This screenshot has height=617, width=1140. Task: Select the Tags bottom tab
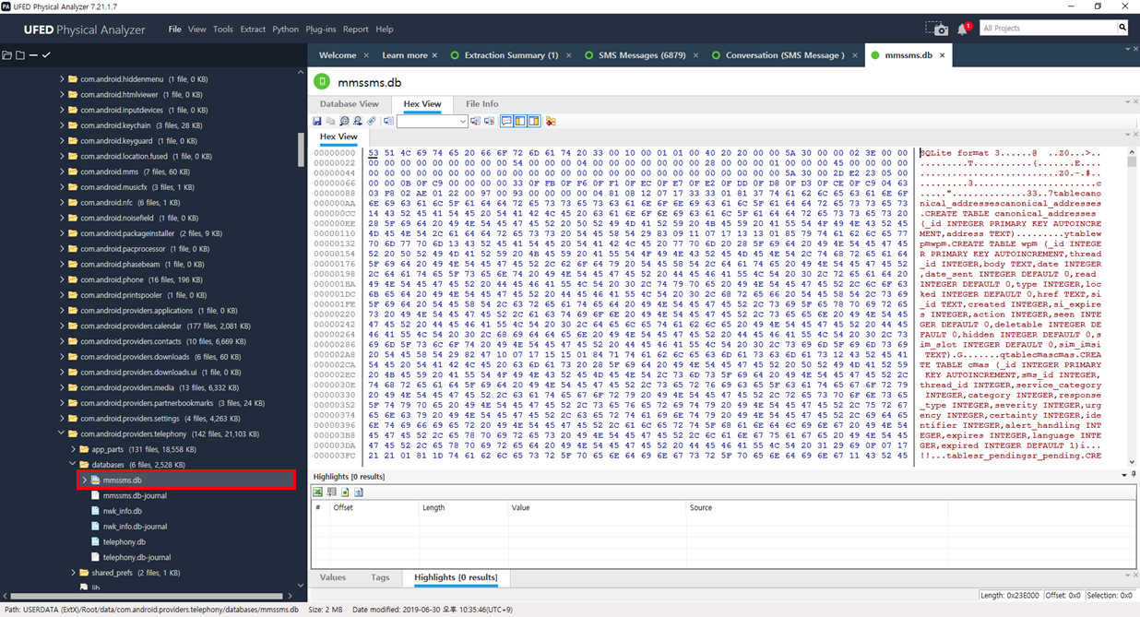[380, 577]
